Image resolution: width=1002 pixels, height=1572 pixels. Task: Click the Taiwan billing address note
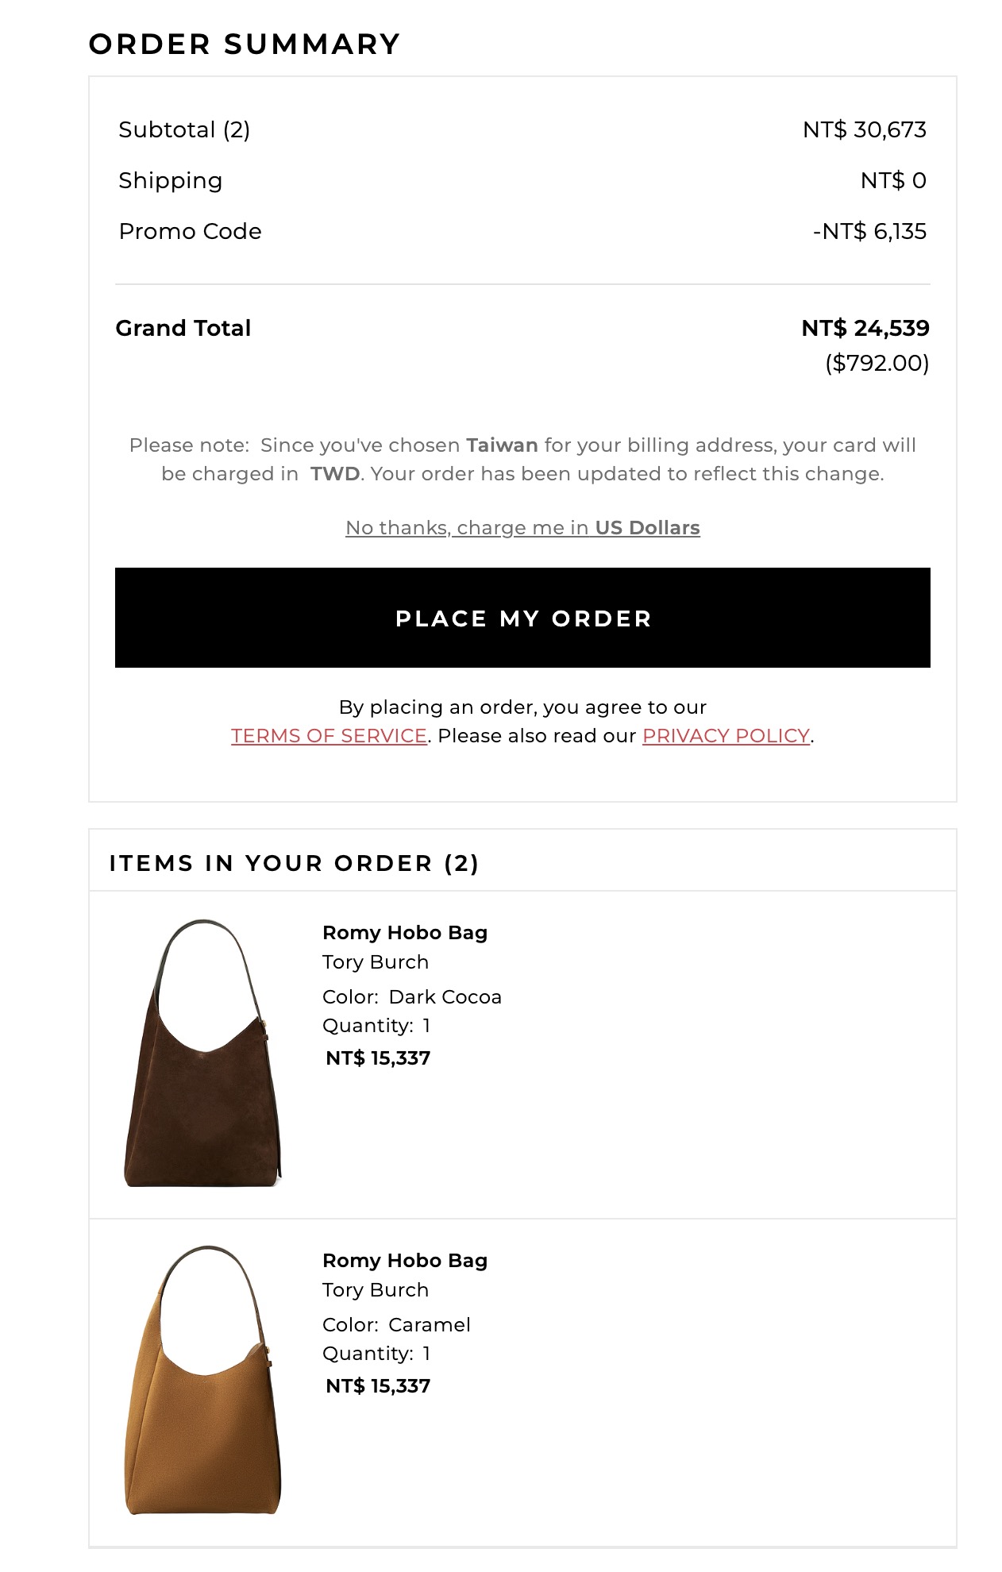(x=522, y=460)
